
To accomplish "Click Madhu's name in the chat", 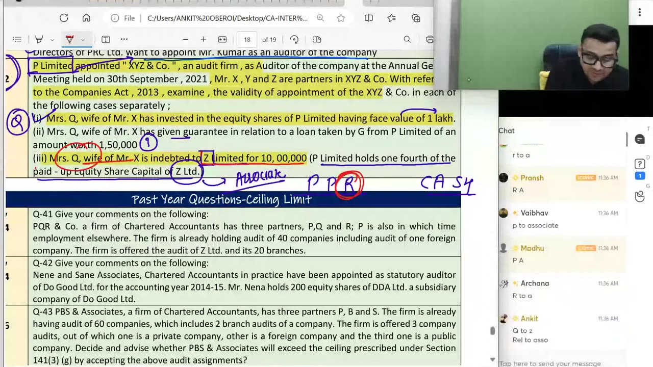I will tap(532, 248).
